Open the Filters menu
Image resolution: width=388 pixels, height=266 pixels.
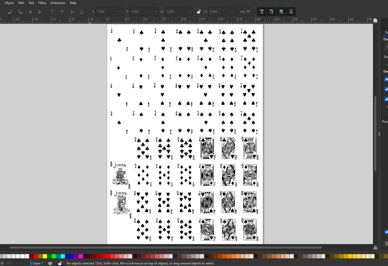(42, 3)
